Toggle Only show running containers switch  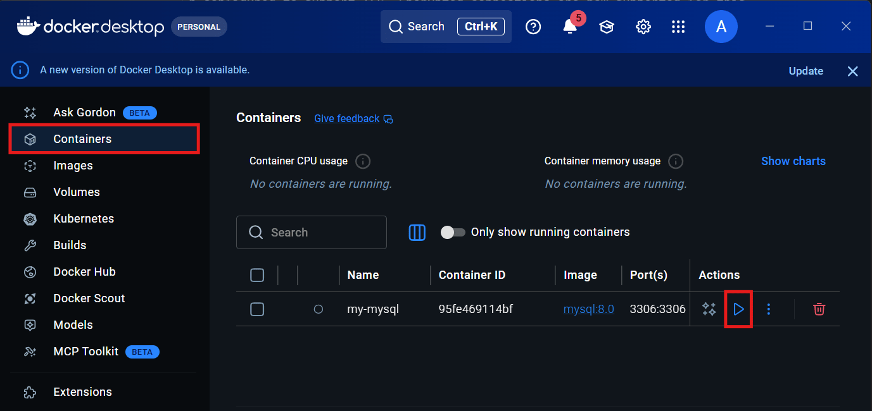[x=453, y=233]
